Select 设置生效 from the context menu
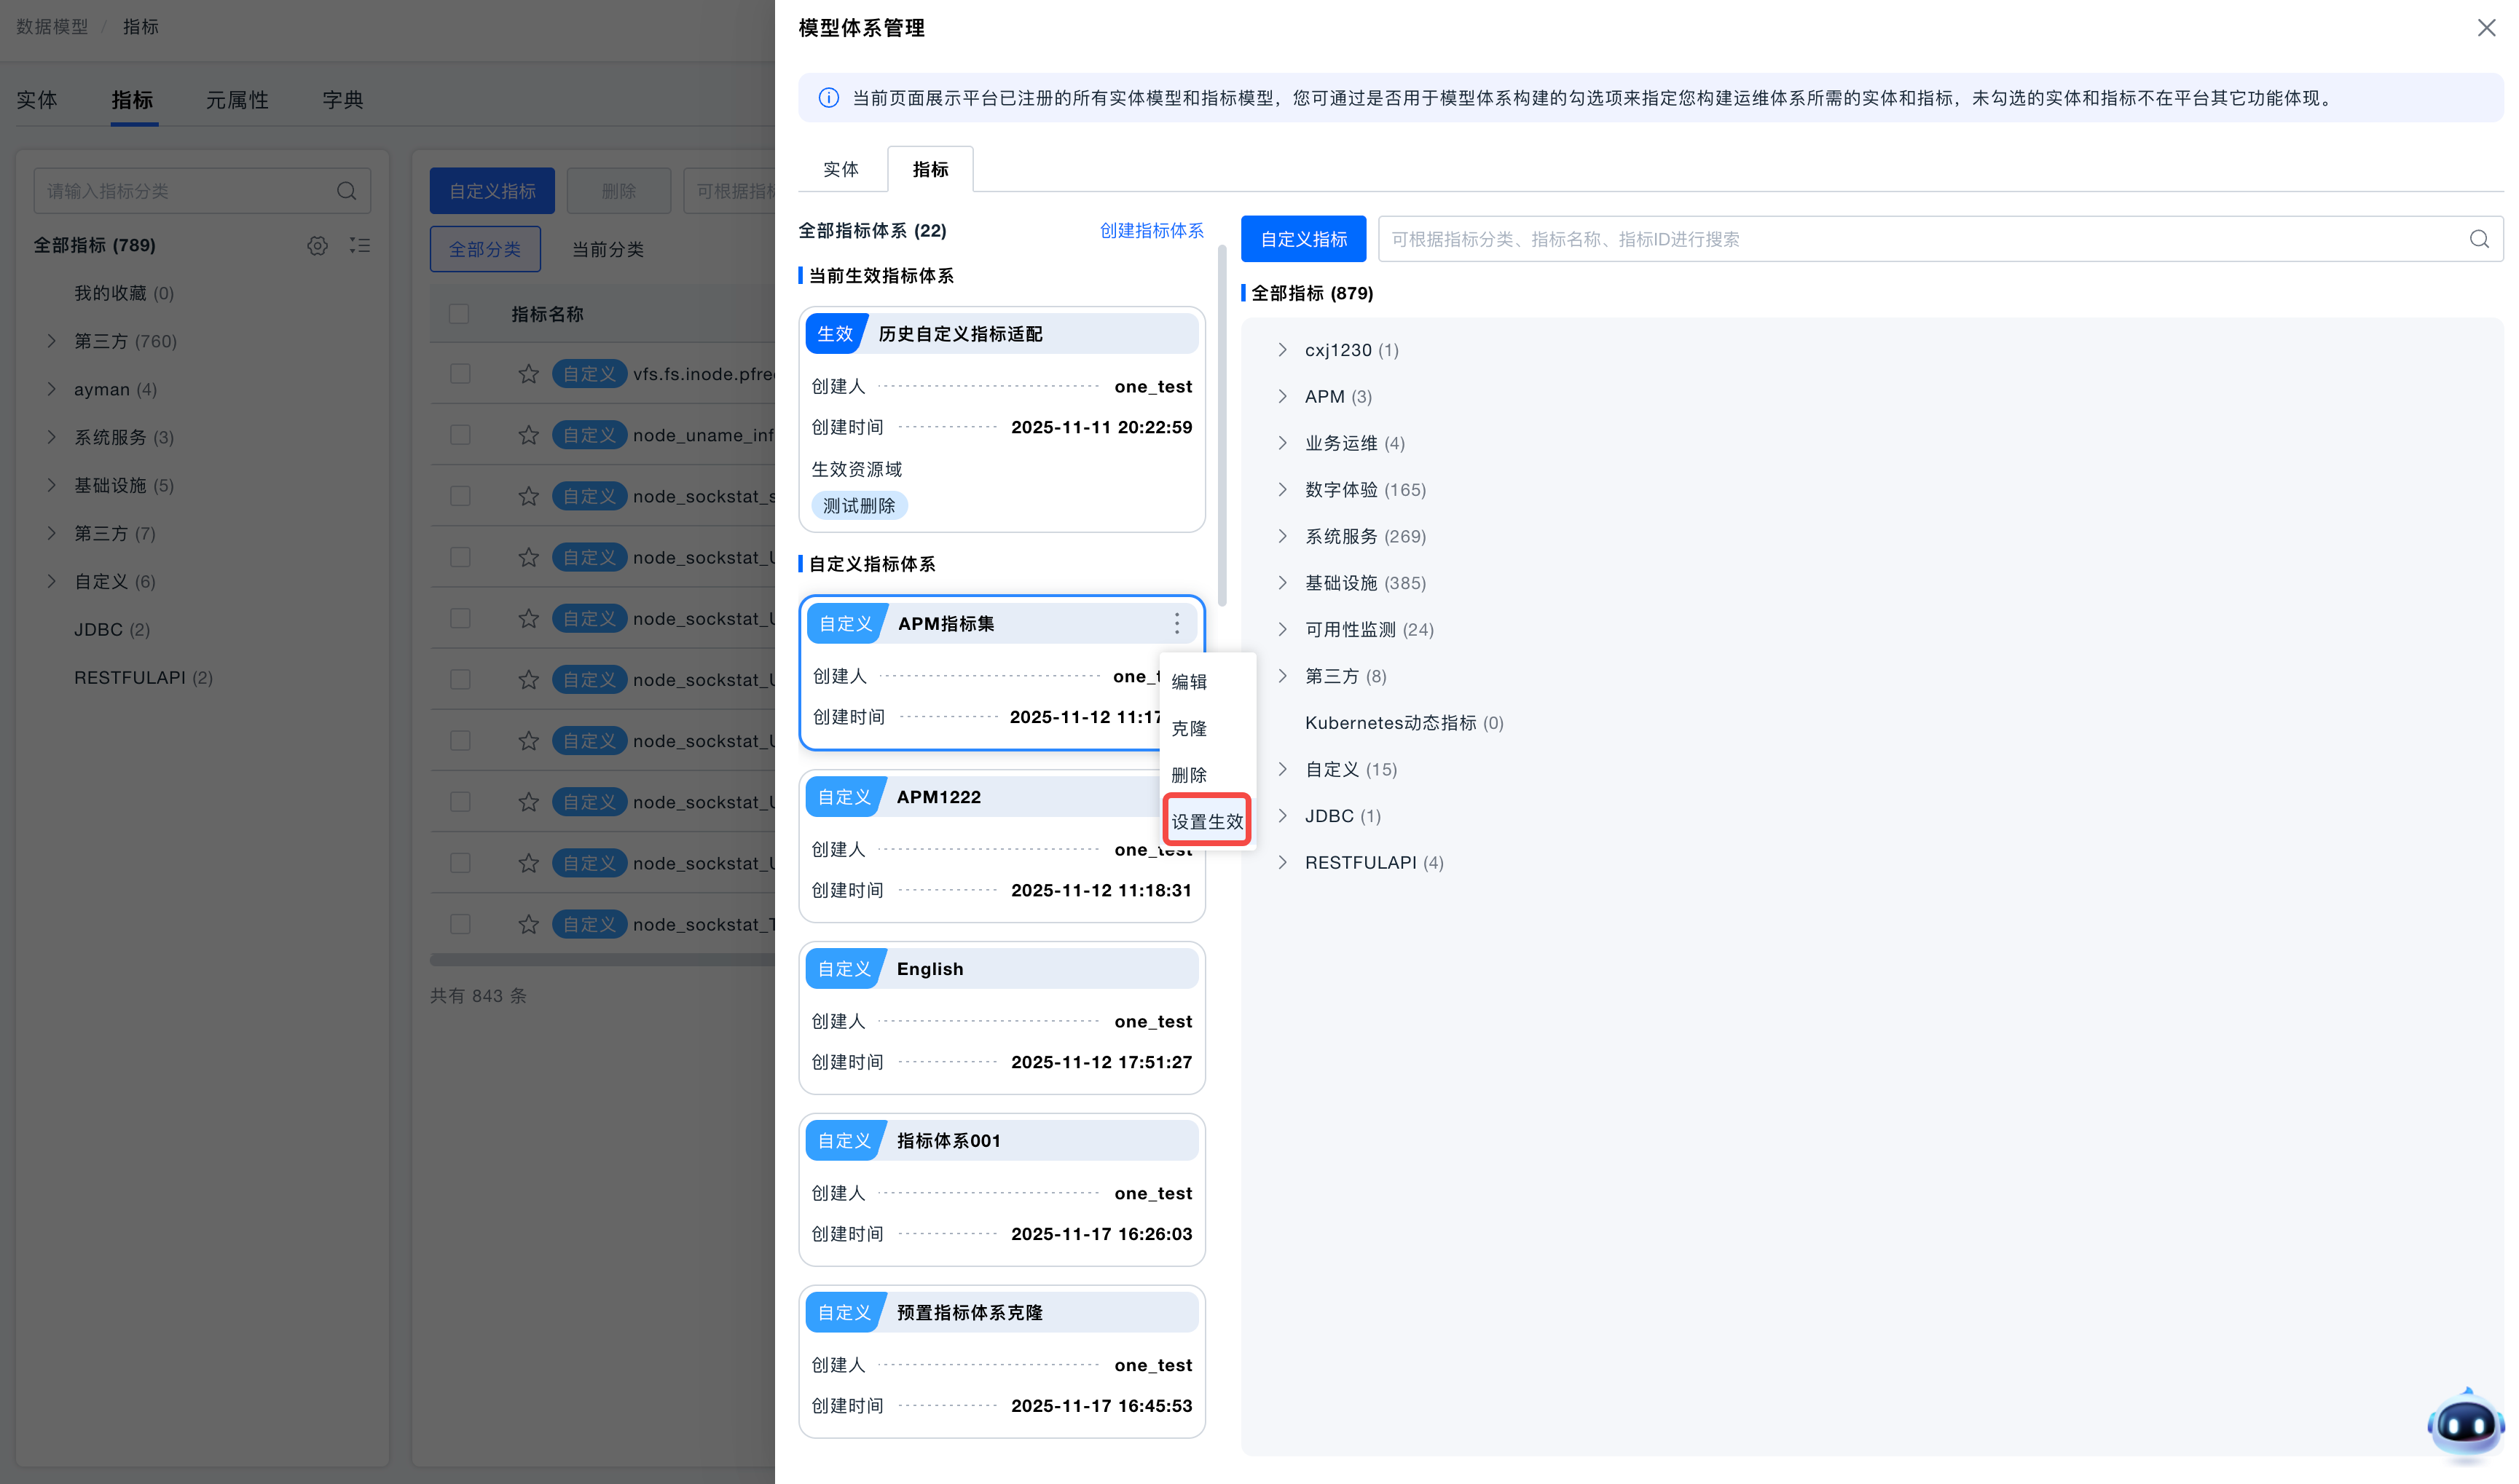The image size is (2519, 1484). tap(1206, 821)
